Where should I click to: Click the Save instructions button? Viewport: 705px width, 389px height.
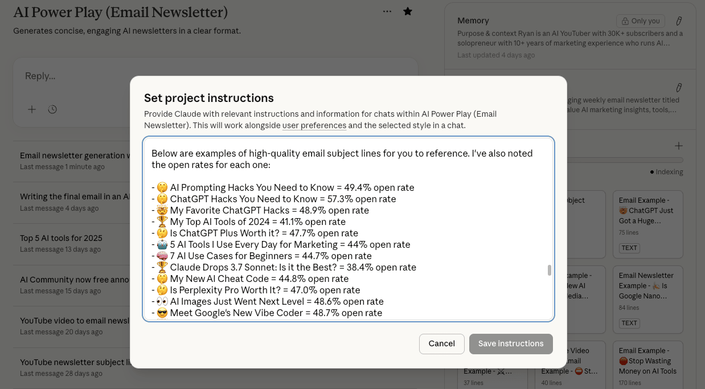point(511,343)
